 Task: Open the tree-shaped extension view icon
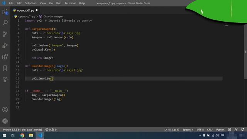(x=5, y=79)
